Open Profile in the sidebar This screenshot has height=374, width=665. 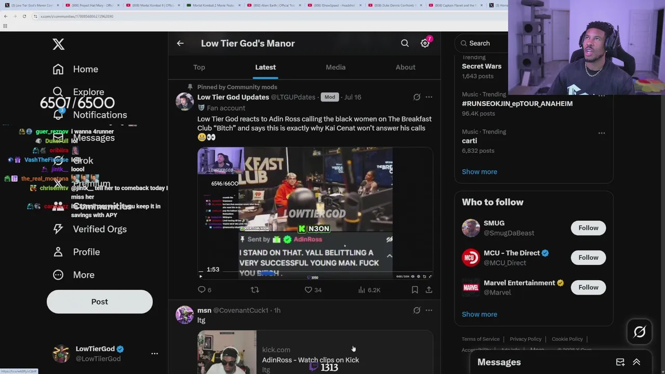76,252
